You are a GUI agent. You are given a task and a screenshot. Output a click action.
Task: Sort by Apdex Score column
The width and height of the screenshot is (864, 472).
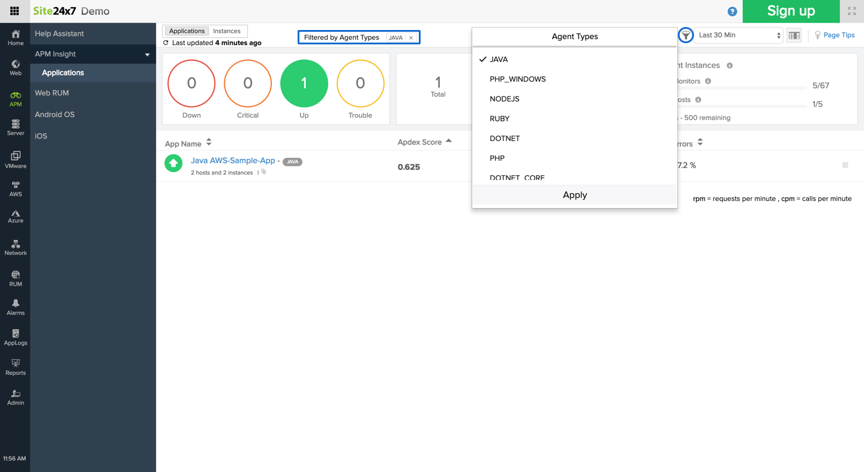(x=424, y=142)
